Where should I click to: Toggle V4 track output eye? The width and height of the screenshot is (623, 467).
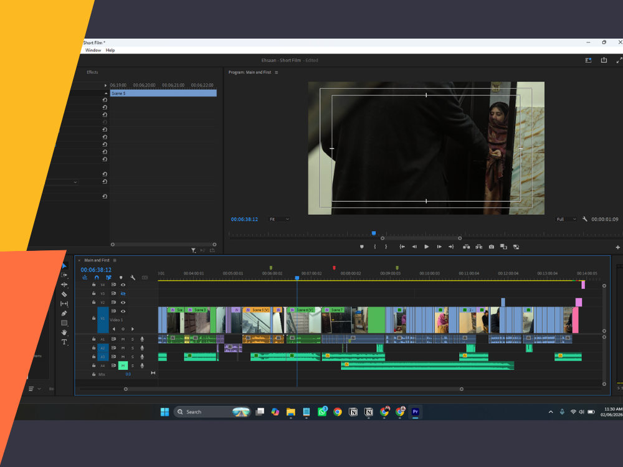coord(123,285)
